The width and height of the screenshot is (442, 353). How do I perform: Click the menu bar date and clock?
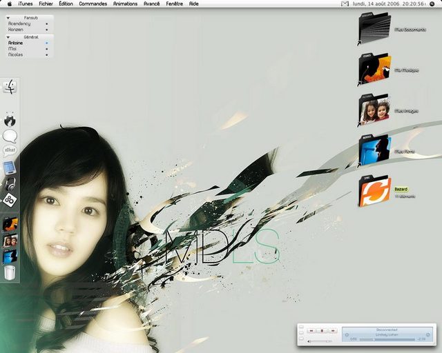(x=389, y=3)
